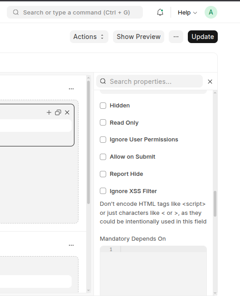Image resolution: width=240 pixels, height=296 pixels.
Task: Duplicate the selected field using copy icon
Action: click(x=58, y=112)
